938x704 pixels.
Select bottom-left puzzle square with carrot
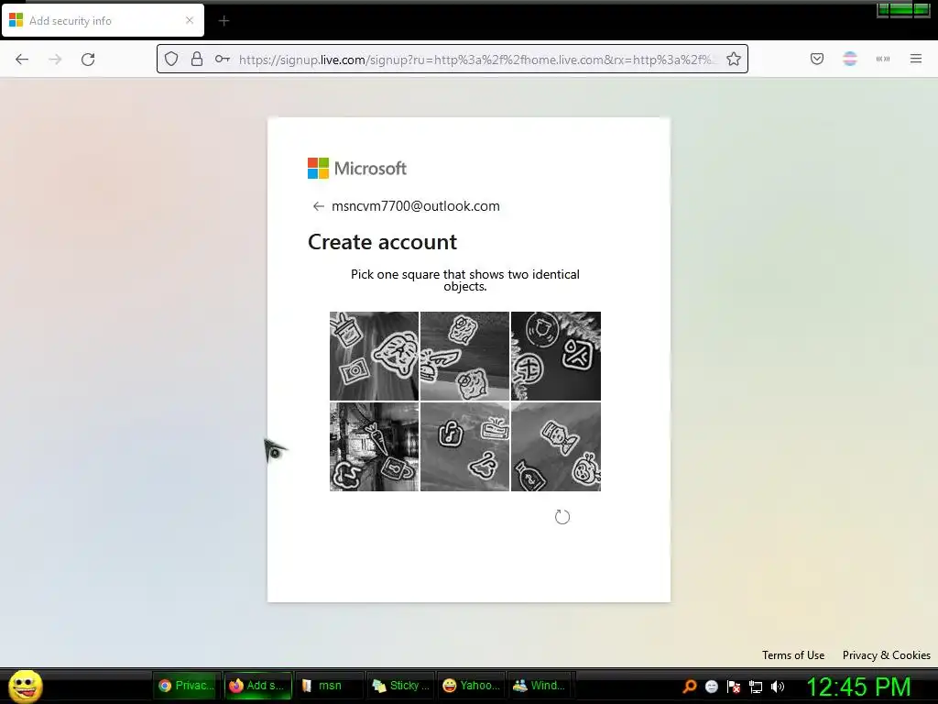click(x=375, y=446)
